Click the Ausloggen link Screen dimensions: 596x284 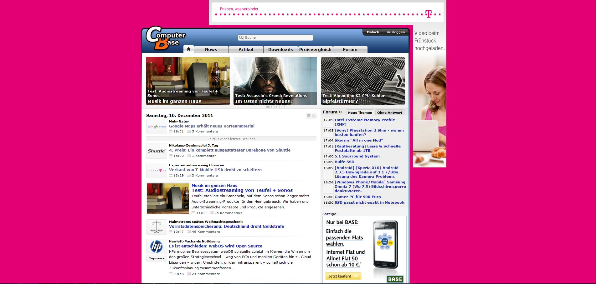point(396,32)
